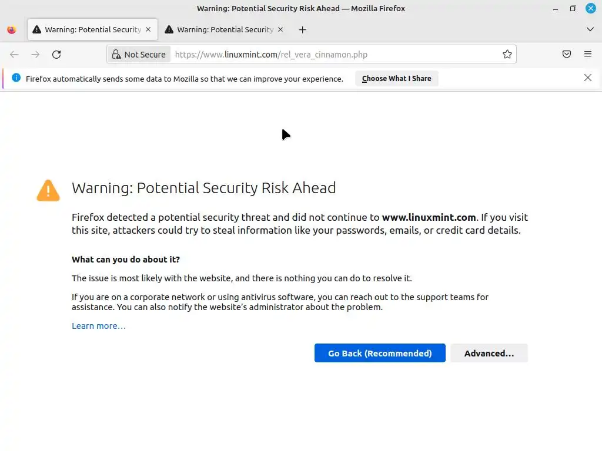Close the second warning tab
This screenshot has width=602, height=451.
280,29
